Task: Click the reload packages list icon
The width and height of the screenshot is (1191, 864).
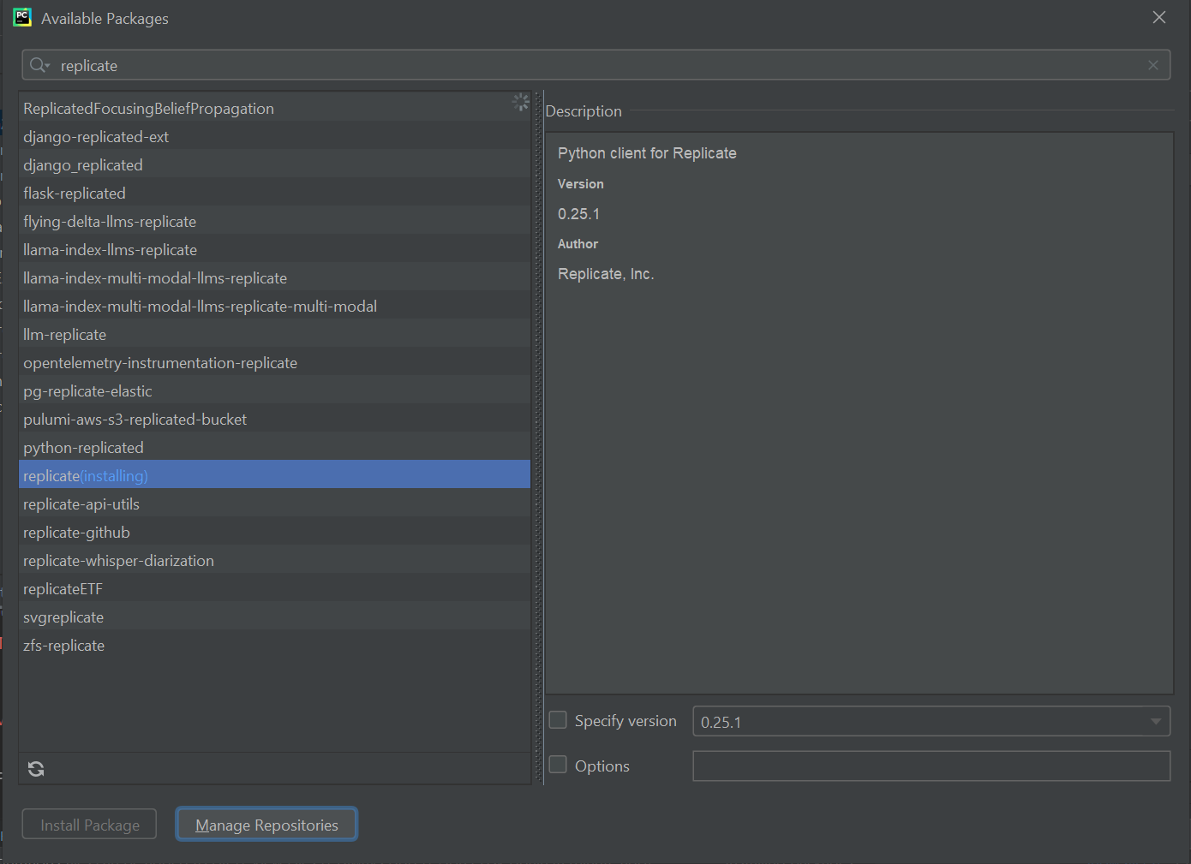Action: tap(36, 769)
